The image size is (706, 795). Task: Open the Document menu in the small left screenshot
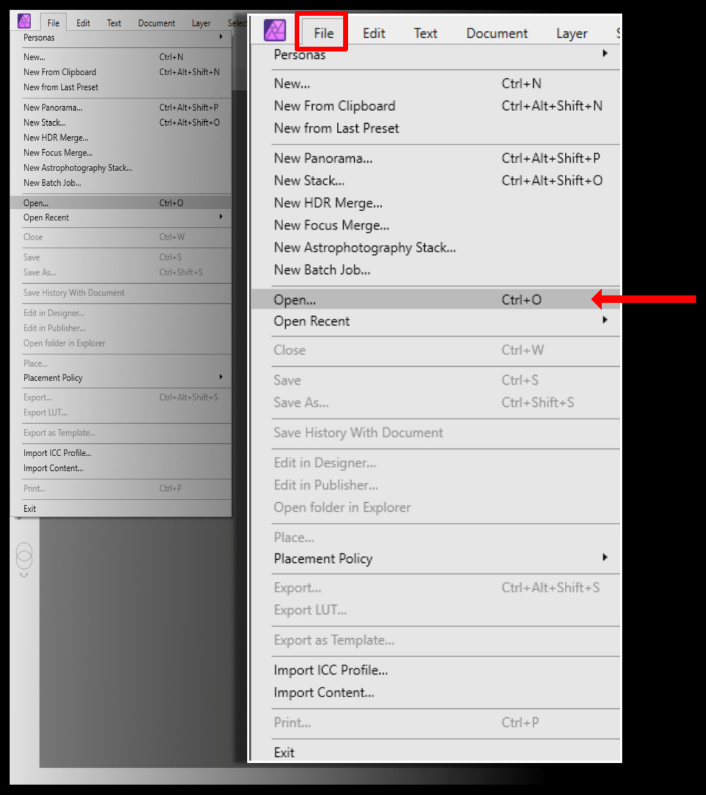pyautogui.click(x=157, y=23)
